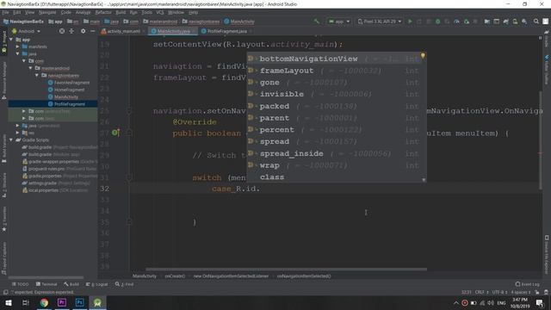Switch to ProfileFragment.java tab

[x=226, y=31]
